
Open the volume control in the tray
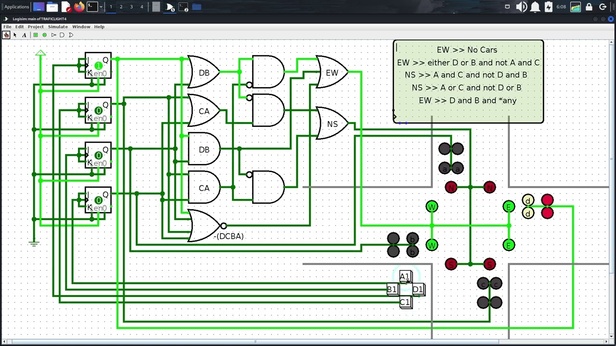(521, 7)
